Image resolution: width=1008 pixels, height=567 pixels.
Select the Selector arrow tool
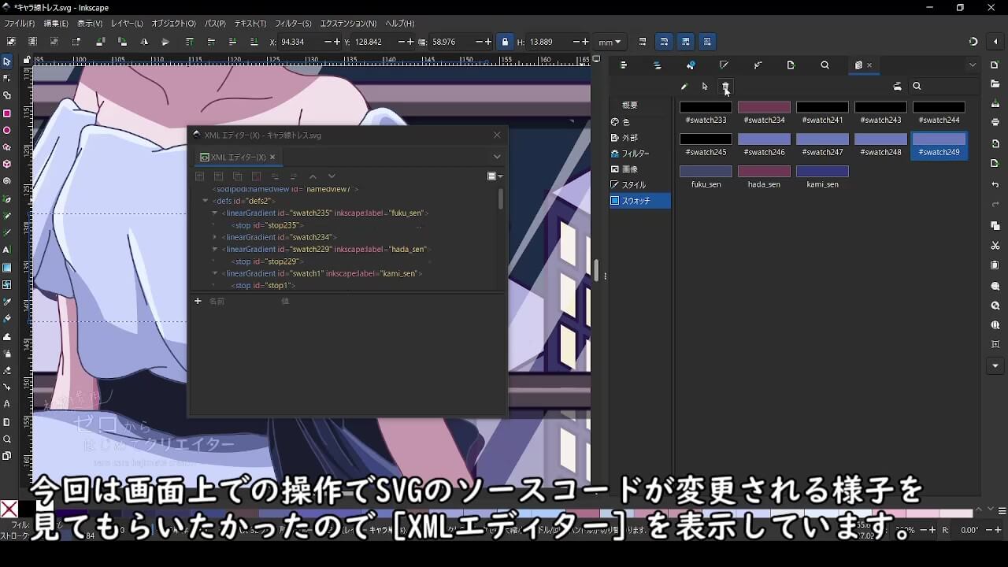(x=7, y=61)
